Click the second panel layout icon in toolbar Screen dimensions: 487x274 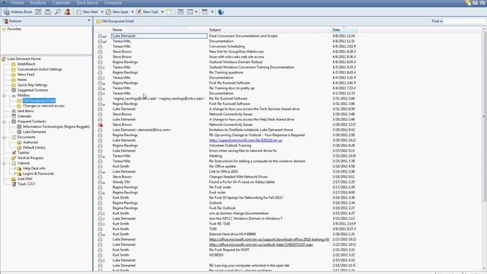pos(190,12)
